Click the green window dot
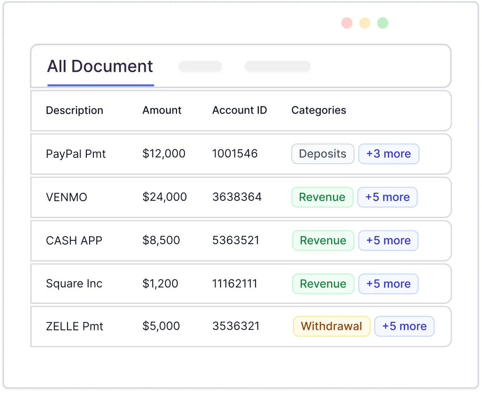This screenshot has height=393, width=482. 382,23
